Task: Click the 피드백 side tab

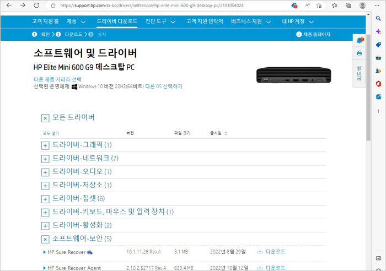Action: pyautogui.click(x=359, y=73)
